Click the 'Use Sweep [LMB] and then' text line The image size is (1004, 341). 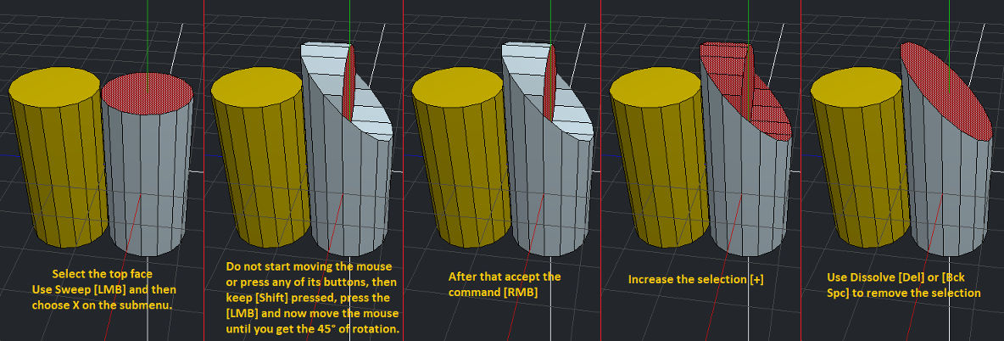point(103,290)
